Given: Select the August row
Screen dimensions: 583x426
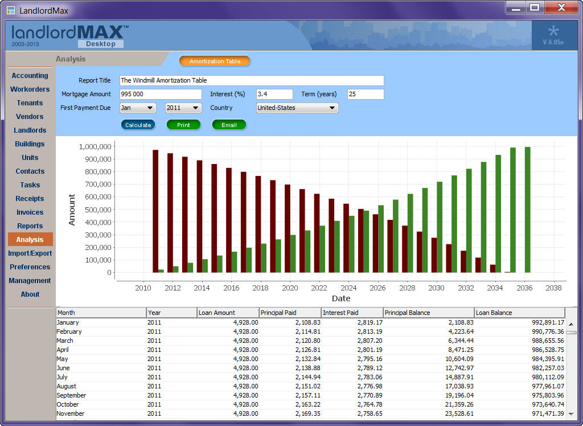Looking at the screenshot, I should 310,386.
